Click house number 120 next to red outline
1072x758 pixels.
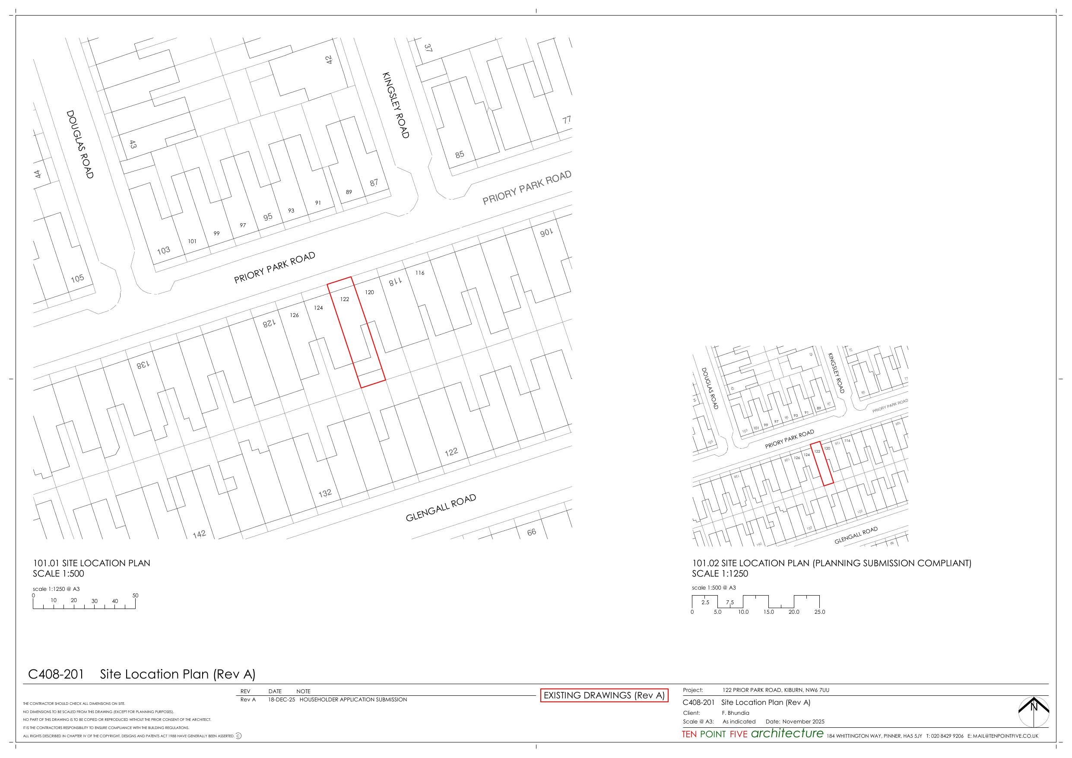pyautogui.click(x=369, y=292)
